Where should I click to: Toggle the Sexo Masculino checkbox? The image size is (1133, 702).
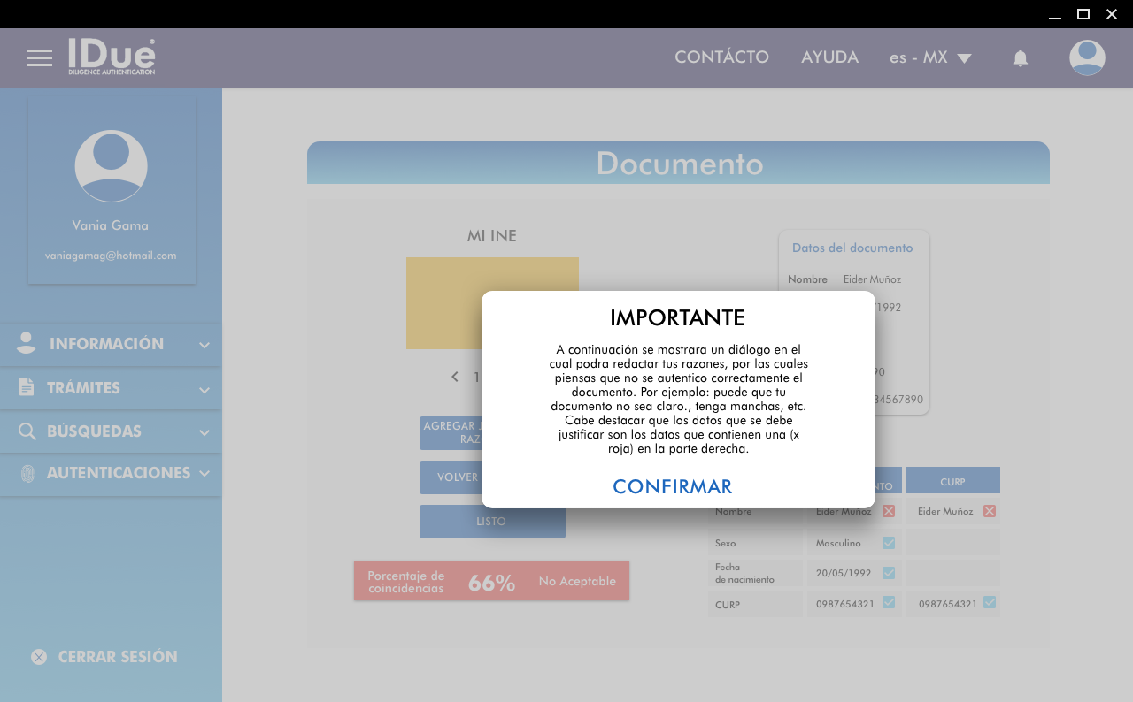tap(889, 543)
